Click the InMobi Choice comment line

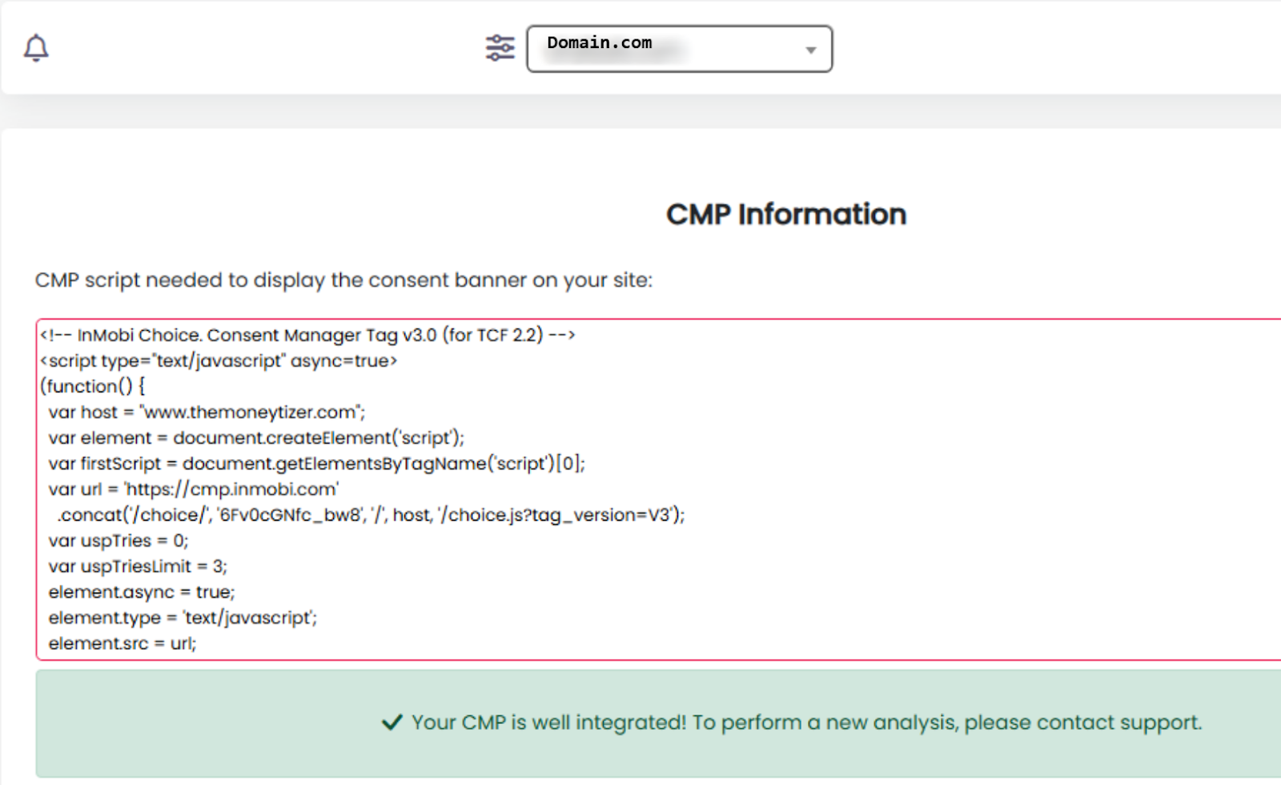pos(307,335)
